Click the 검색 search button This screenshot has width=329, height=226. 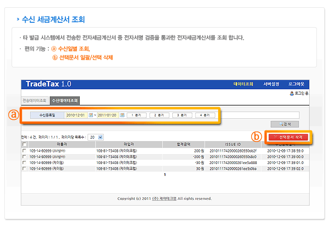click(x=284, y=124)
